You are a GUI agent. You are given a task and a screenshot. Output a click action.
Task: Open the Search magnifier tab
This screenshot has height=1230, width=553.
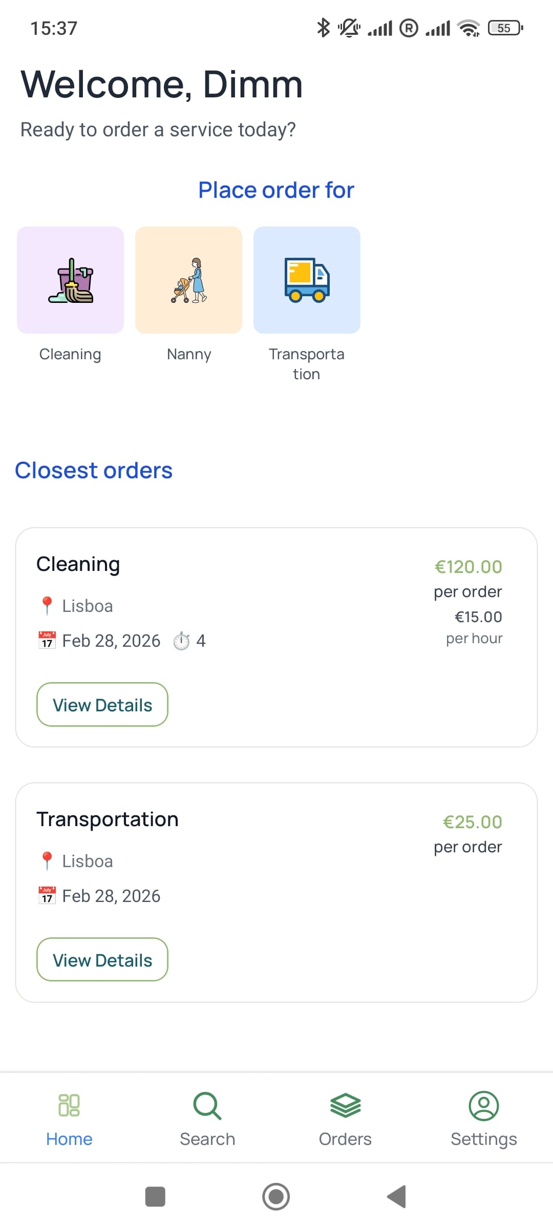[x=207, y=1105]
